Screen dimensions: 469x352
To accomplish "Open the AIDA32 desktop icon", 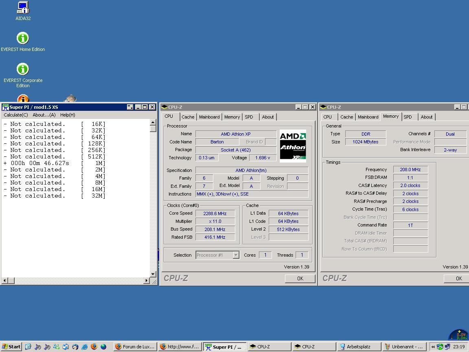I will (x=23, y=11).
